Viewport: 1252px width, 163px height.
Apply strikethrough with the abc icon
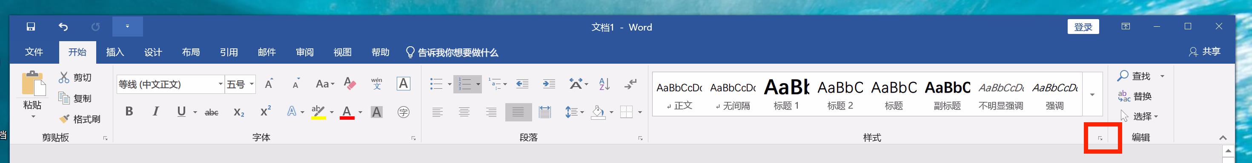[212, 112]
